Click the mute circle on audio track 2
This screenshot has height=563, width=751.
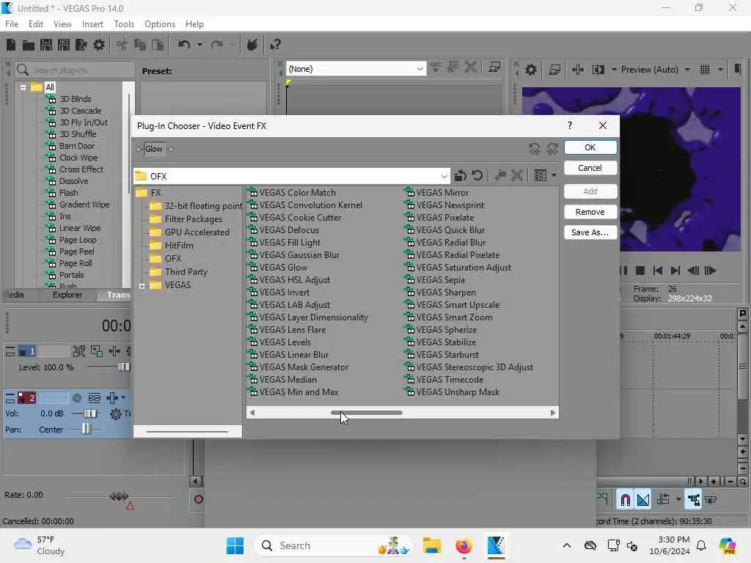coord(76,398)
